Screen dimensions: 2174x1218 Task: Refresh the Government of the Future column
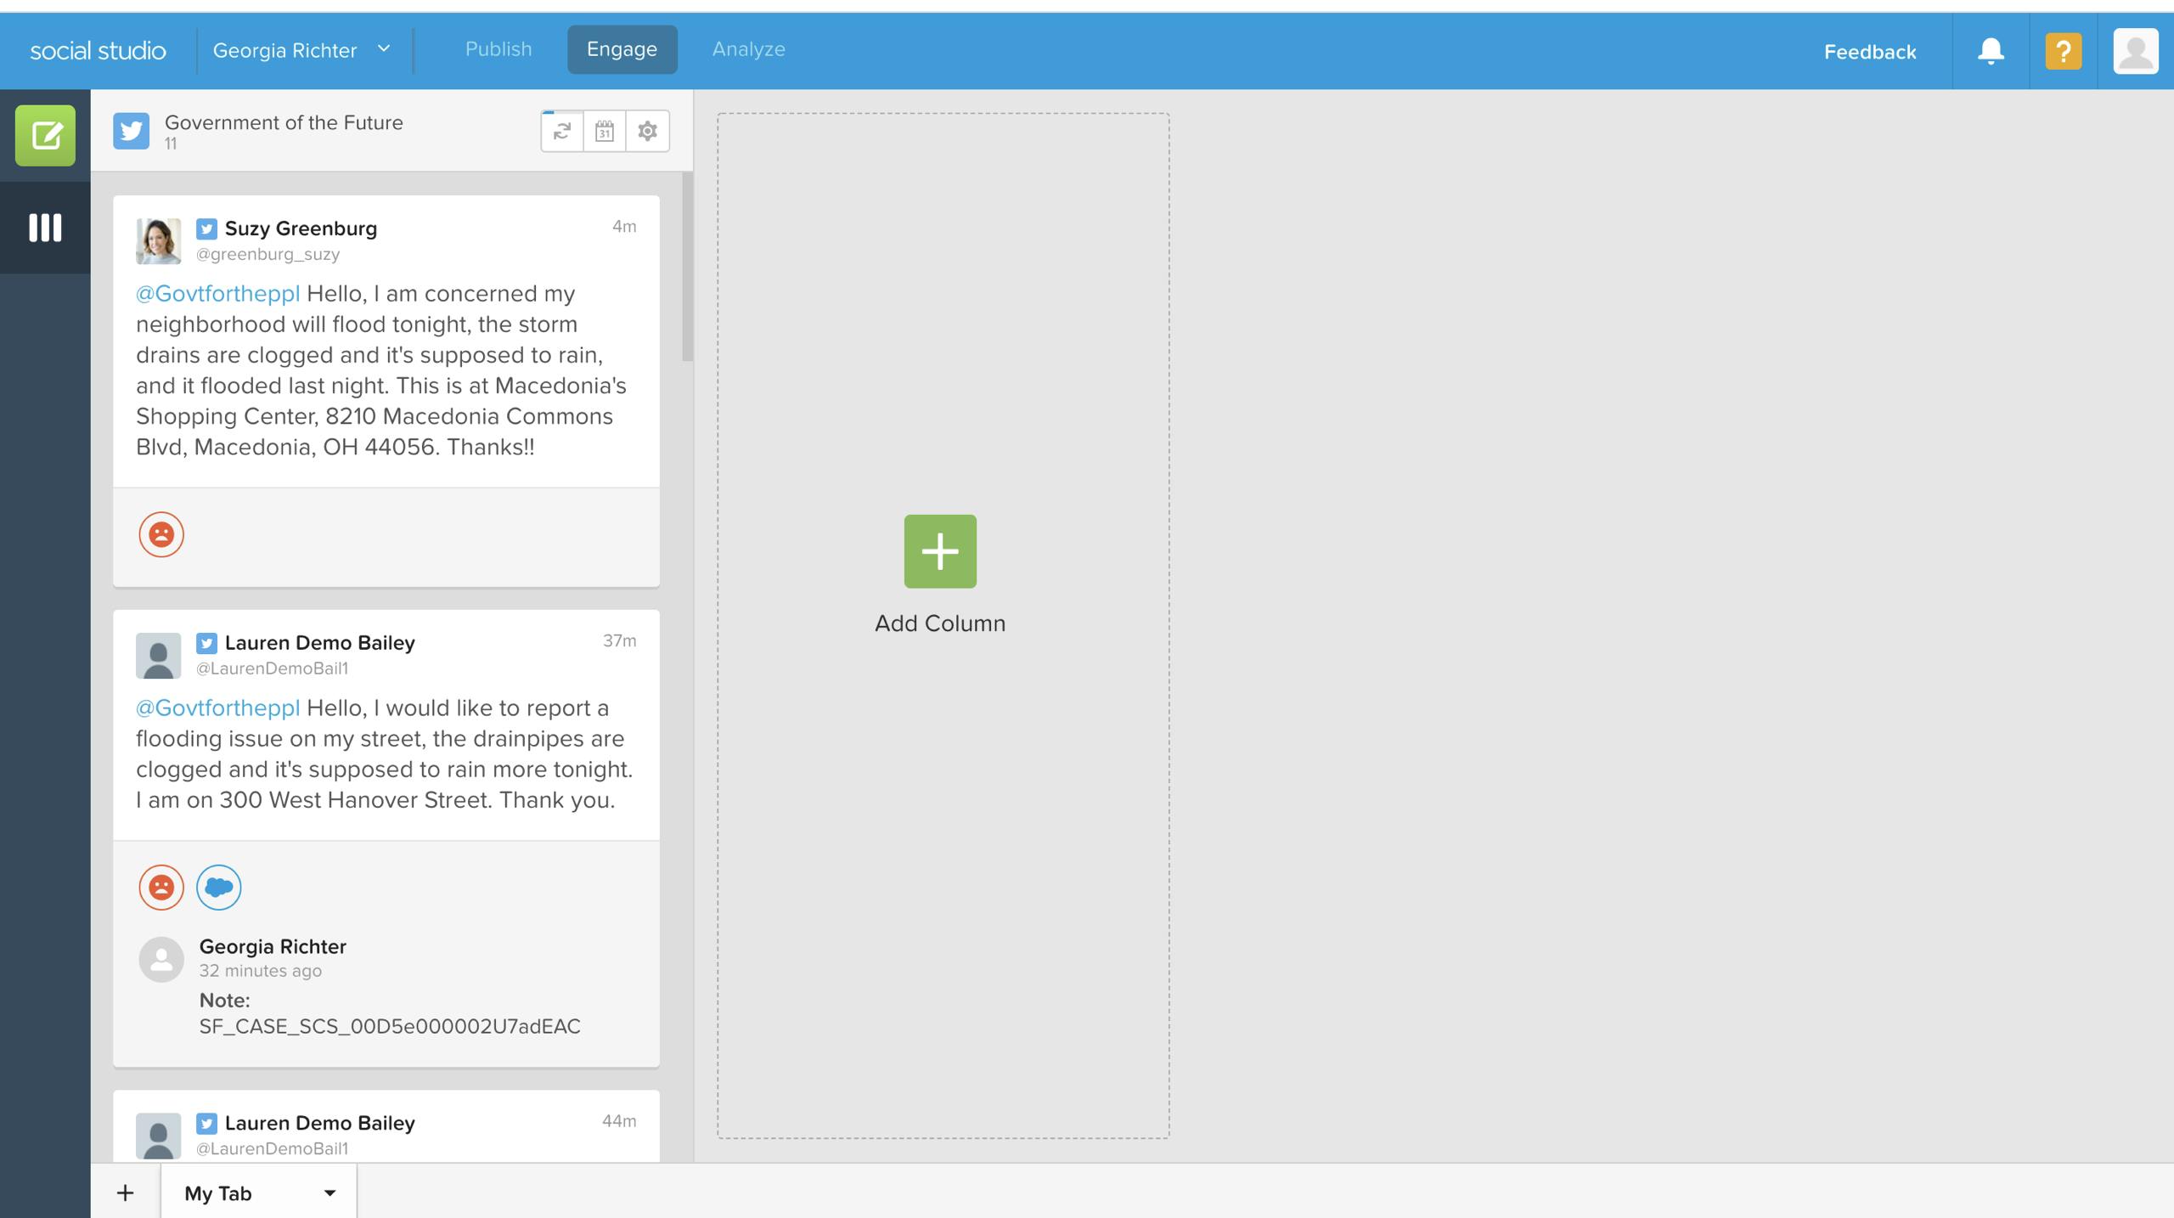[562, 132]
